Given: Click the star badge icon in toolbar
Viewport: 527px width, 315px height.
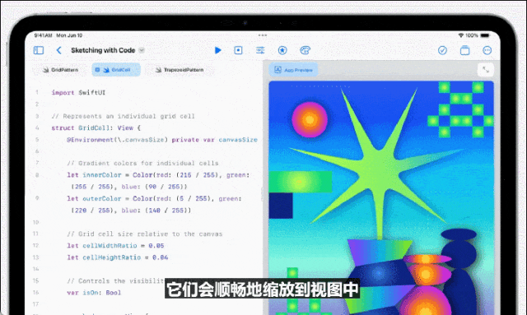Looking at the screenshot, I should (x=282, y=50).
